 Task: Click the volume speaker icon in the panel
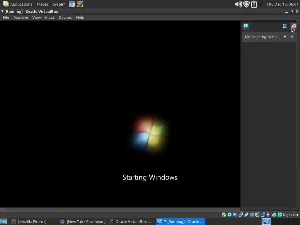(x=238, y=4)
